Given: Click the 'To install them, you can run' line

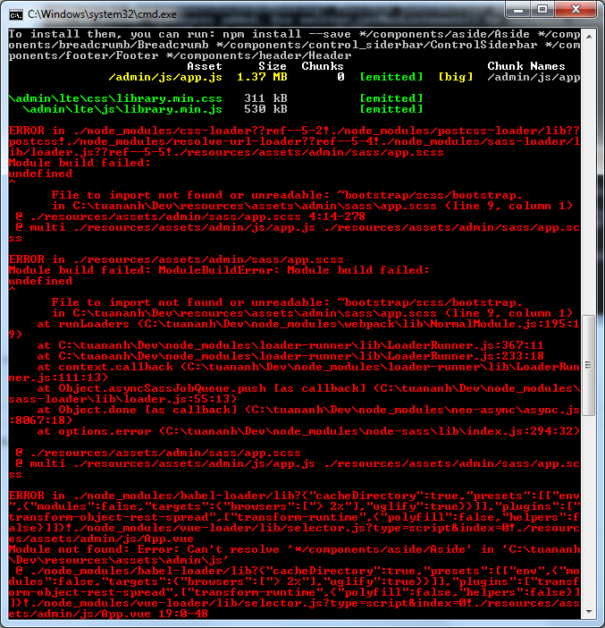Looking at the screenshot, I should [x=294, y=34].
